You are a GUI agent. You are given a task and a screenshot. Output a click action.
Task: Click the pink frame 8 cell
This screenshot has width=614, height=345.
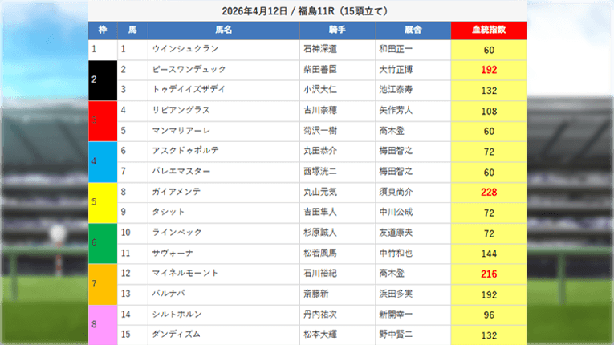click(103, 325)
